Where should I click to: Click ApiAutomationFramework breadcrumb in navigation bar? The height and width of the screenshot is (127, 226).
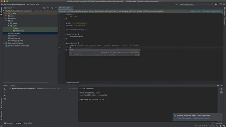(x=13, y=4)
